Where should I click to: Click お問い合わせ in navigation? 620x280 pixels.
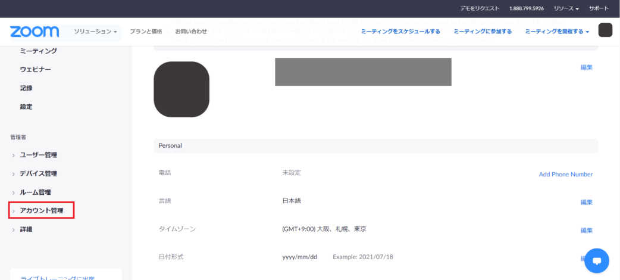click(191, 31)
